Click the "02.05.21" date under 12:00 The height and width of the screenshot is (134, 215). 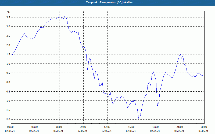107,131
